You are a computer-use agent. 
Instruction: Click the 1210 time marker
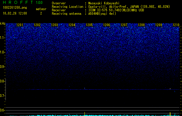176,25
